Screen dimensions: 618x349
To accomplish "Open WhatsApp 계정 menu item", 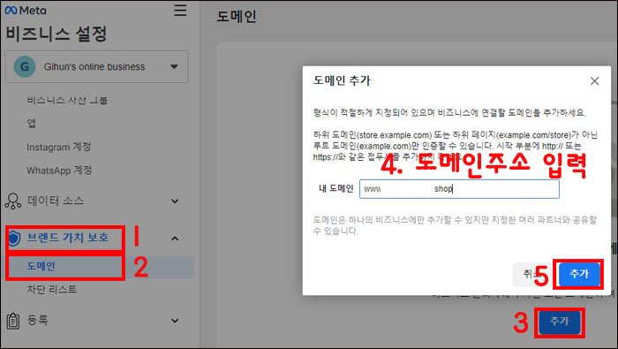I will click(x=59, y=171).
